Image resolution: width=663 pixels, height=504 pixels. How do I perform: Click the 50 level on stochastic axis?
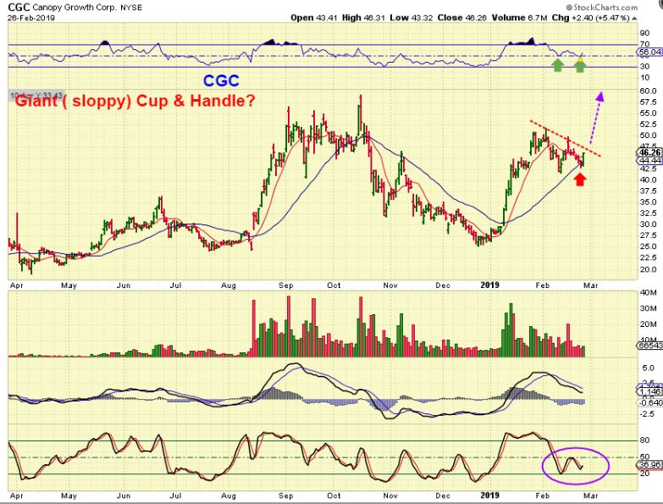pyautogui.click(x=645, y=457)
